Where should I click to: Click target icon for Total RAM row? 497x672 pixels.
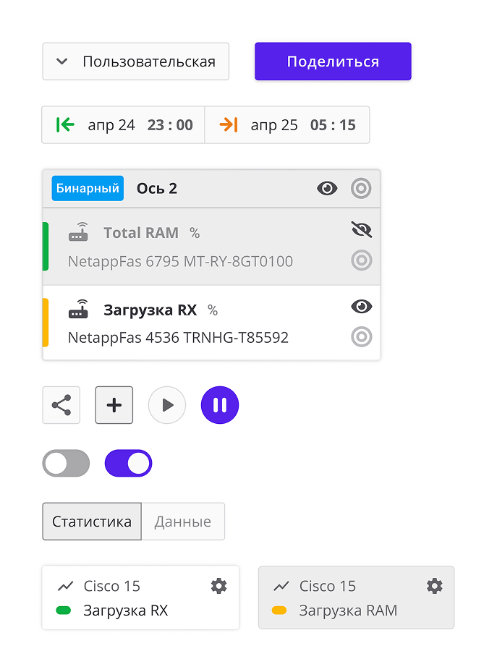362,260
